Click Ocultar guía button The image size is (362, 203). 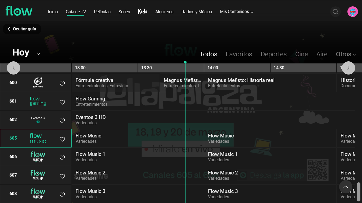[x=22, y=29]
